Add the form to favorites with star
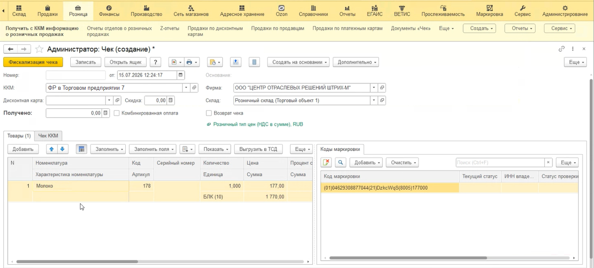The image size is (594, 268). (39, 49)
